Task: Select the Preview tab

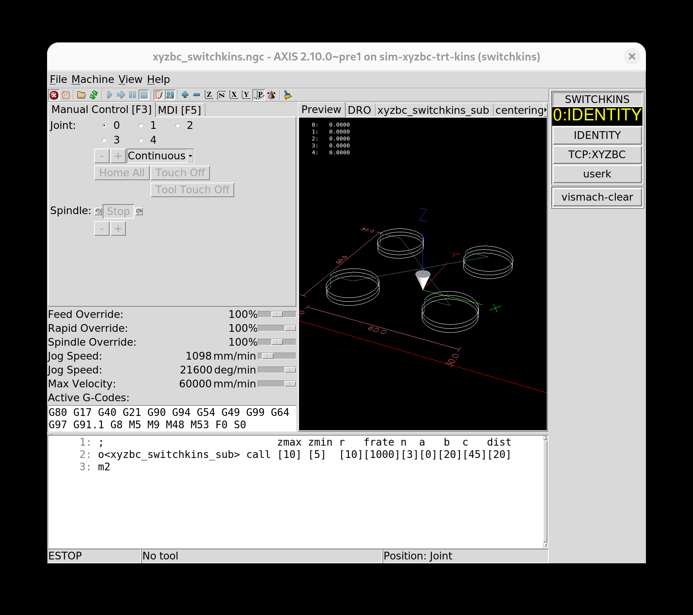Action: [321, 110]
